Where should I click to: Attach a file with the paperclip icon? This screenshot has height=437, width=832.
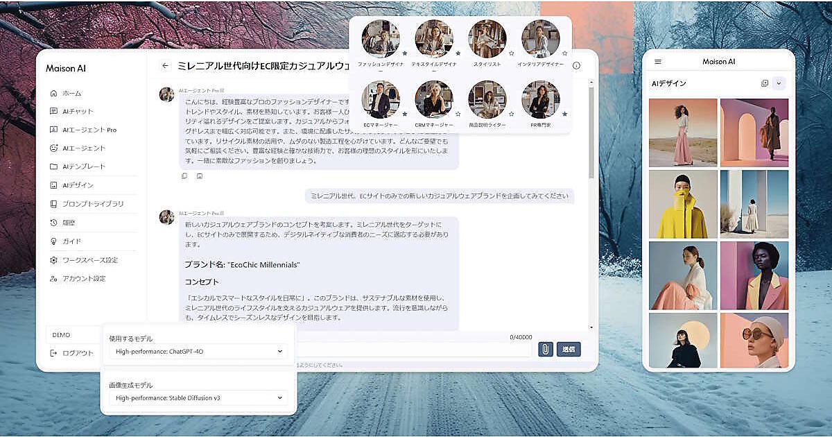click(545, 349)
